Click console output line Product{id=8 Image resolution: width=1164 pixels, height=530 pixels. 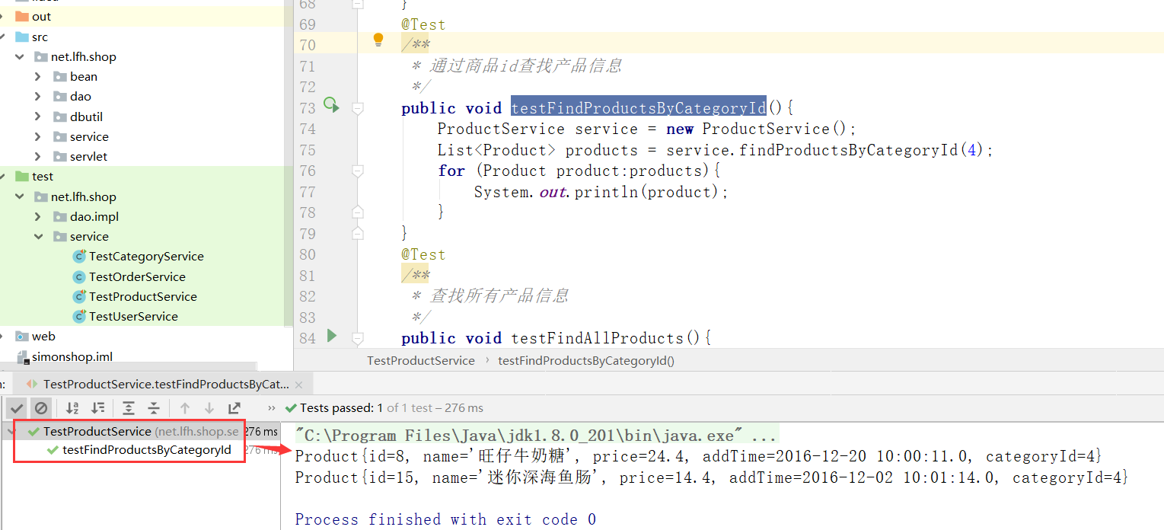[699, 457]
